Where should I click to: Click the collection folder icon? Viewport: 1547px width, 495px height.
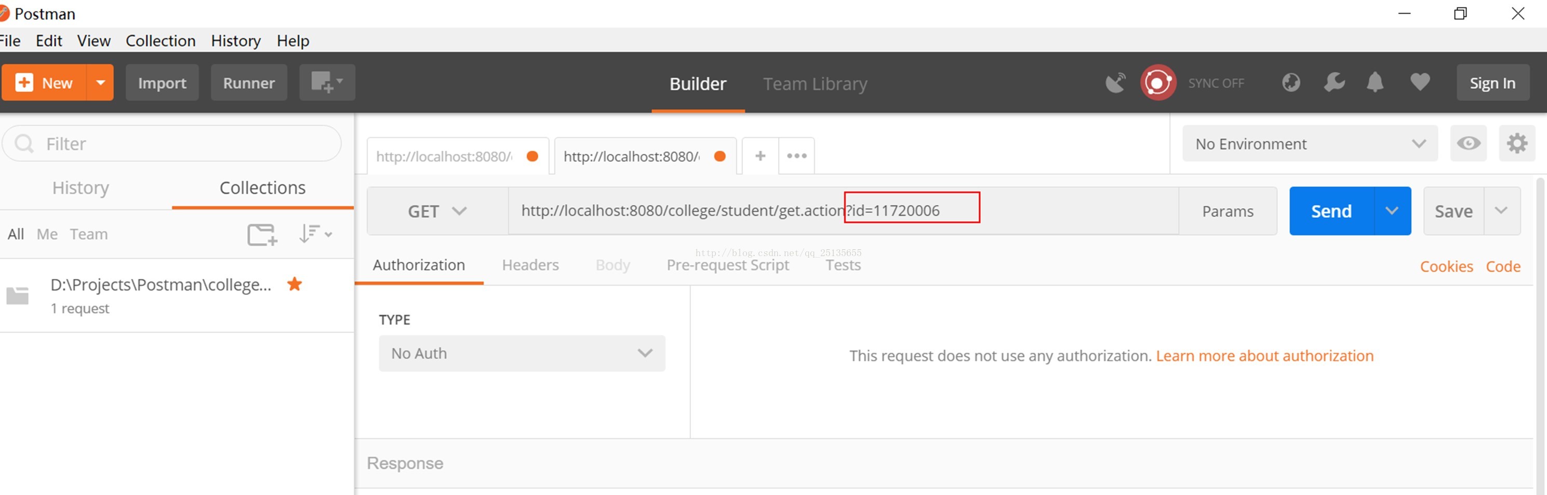click(18, 296)
